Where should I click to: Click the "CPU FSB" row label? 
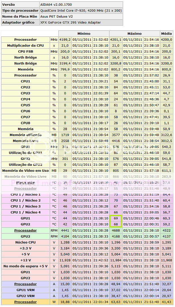pos(25,51)
